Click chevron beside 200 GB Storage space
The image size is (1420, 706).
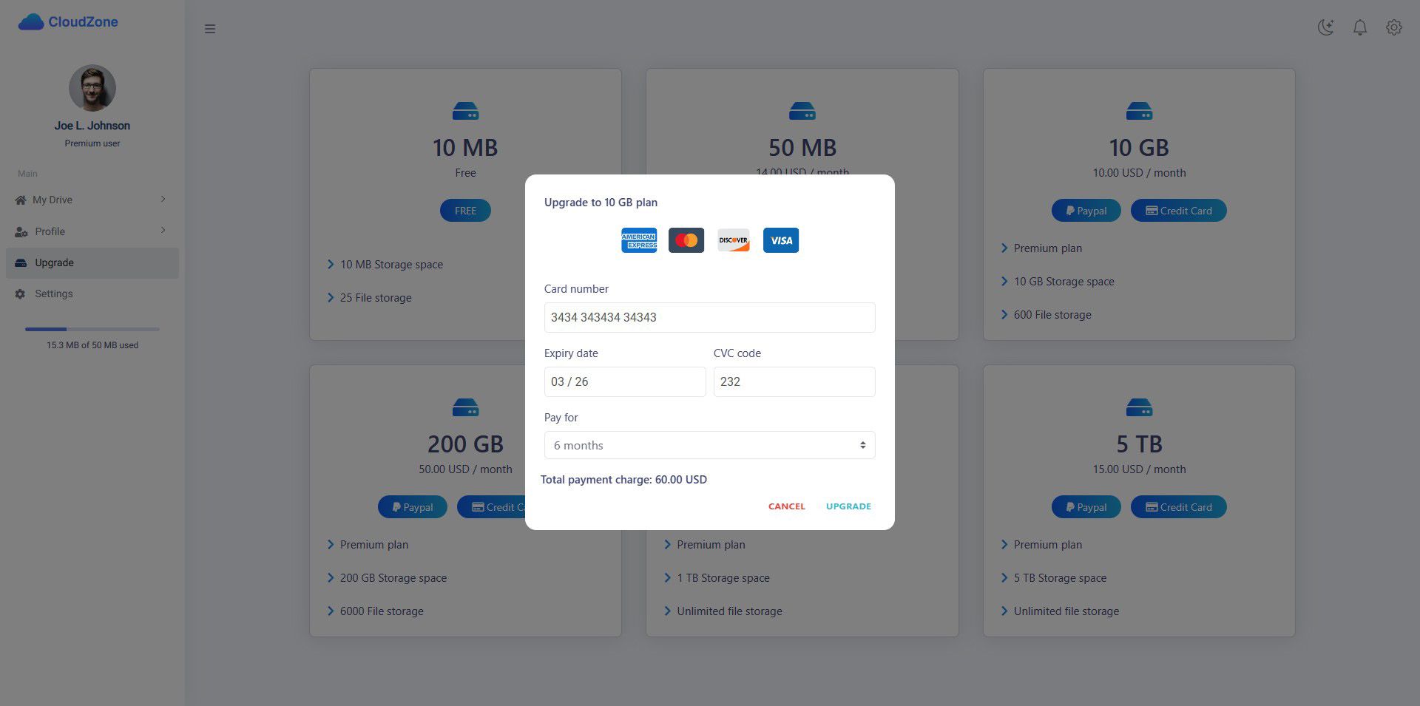pyautogui.click(x=331, y=578)
